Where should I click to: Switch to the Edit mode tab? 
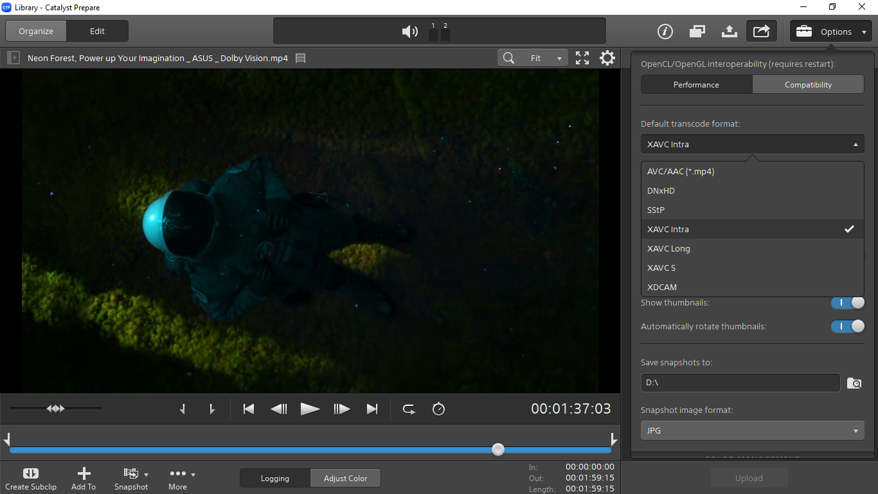coord(97,31)
